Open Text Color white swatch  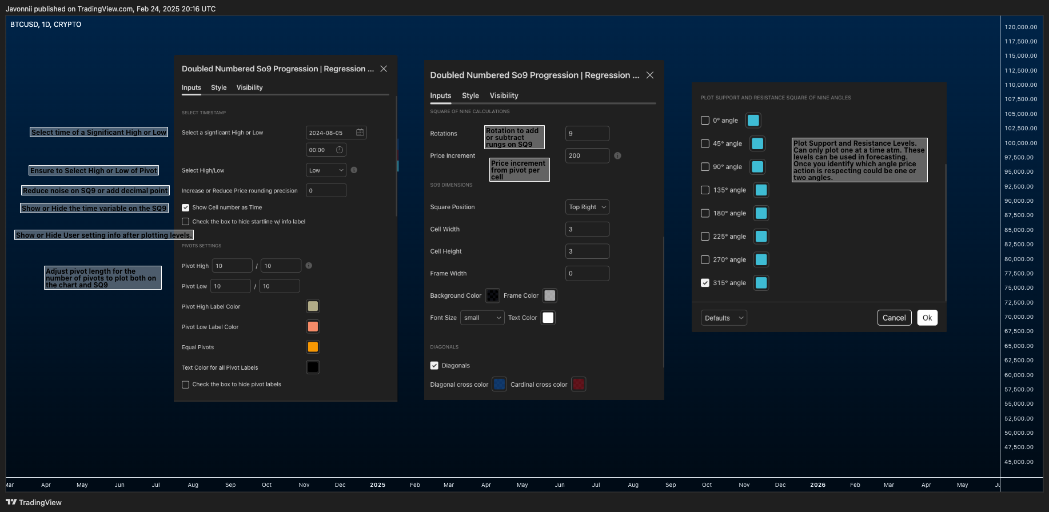pos(548,318)
